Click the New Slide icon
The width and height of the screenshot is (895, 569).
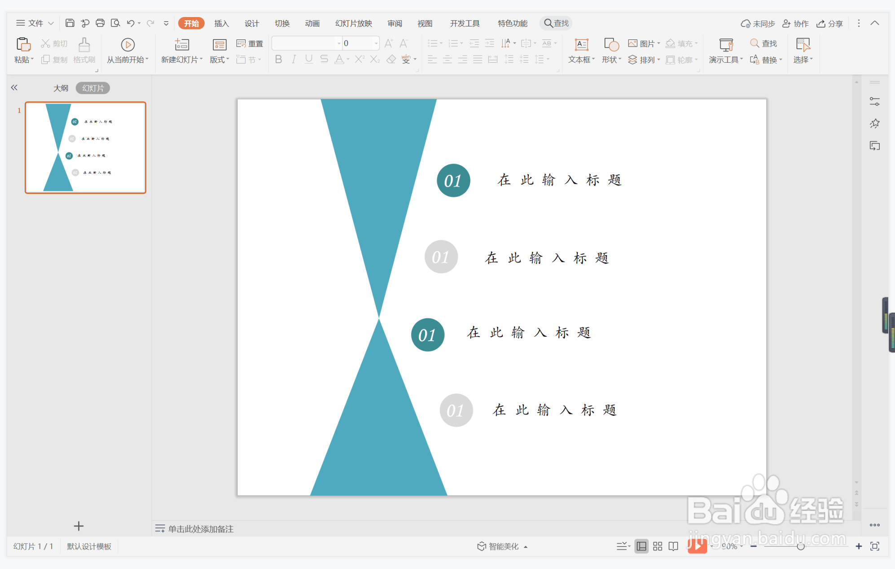(182, 44)
